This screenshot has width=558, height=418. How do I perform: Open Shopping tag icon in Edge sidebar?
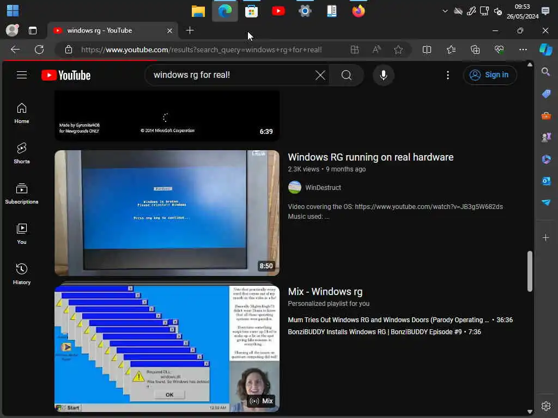(546, 94)
